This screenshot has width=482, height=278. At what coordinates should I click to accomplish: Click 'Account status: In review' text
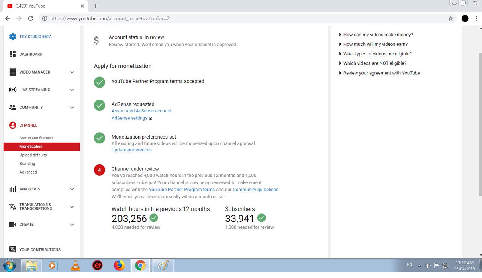click(x=137, y=37)
